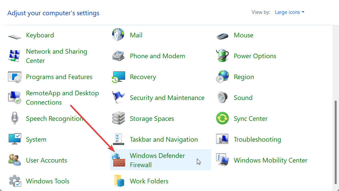This screenshot has width=339, height=191.
Task: Click the Sync Center icon
Action: 251,119
